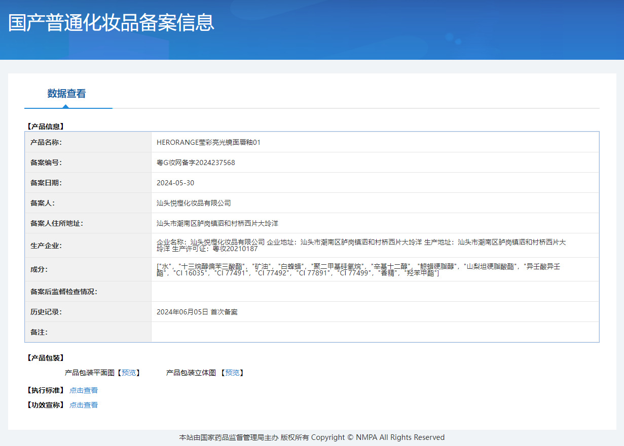Open 预览 link for 产品包装立体图
Viewport: 624px width, 446px height.
coord(233,373)
